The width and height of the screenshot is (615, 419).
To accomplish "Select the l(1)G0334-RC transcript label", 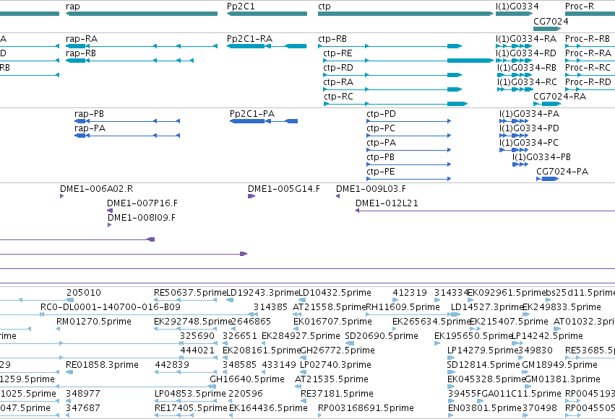I will point(527,82).
